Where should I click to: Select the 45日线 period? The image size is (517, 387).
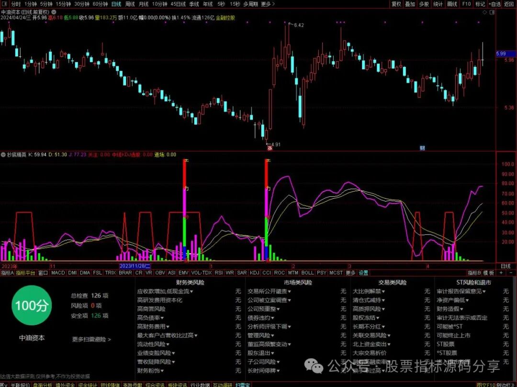click(178, 4)
